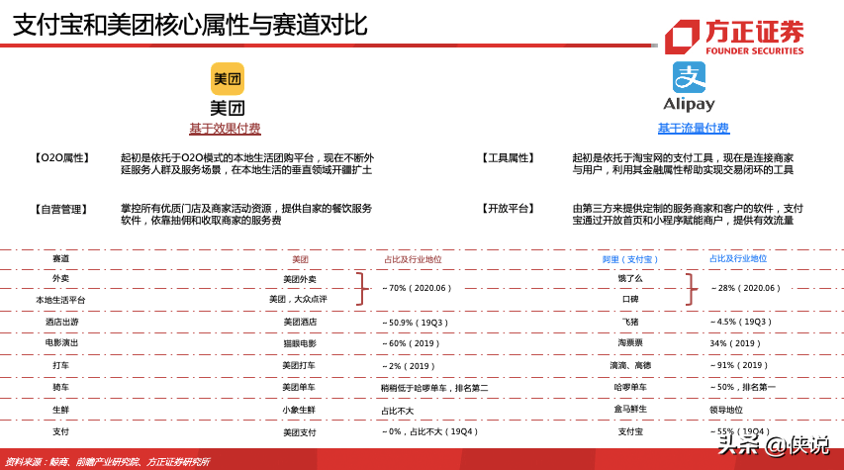Click the 淘票票 cell
The width and height of the screenshot is (844, 470).
pyautogui.click(x=630, y=342)
